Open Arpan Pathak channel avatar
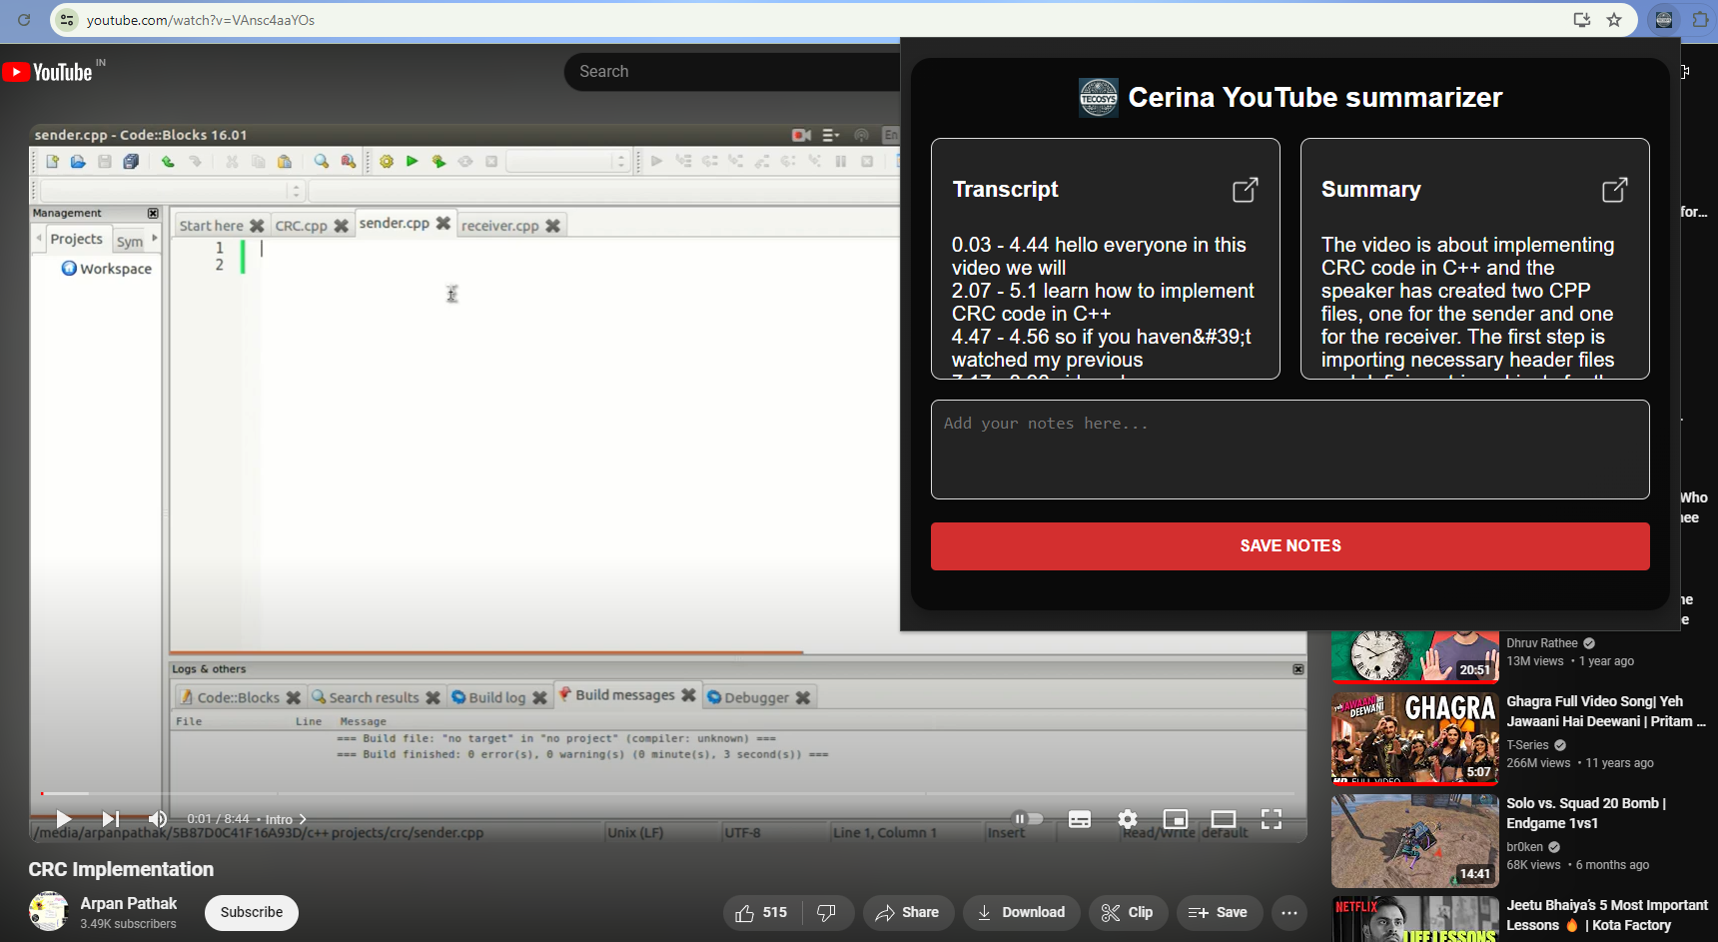Screen dimensions: 1718x942 click(x=48, y=911)
